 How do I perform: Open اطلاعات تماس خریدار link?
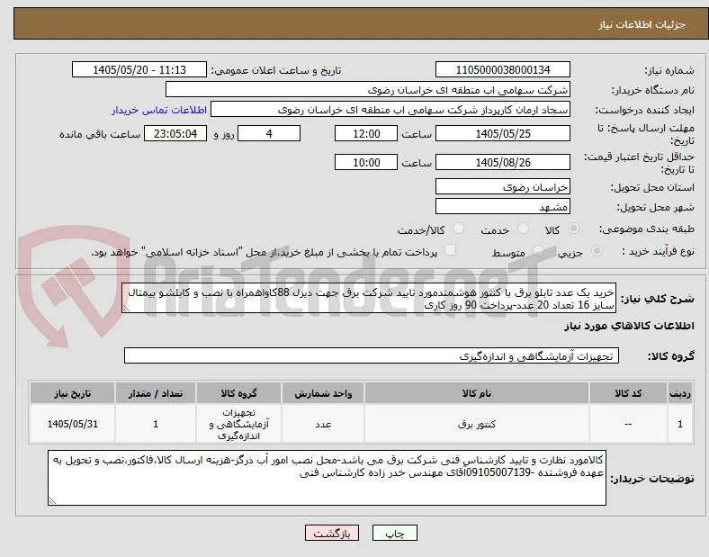click(x=159, y=110)
